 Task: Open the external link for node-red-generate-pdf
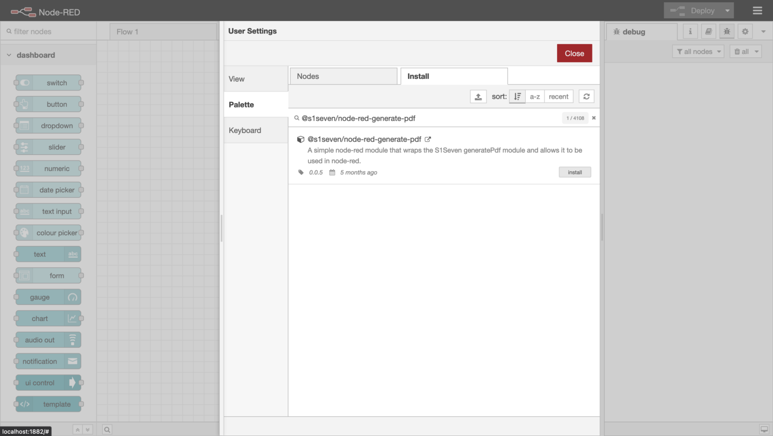pyautogui.click(x=428, y=139)
